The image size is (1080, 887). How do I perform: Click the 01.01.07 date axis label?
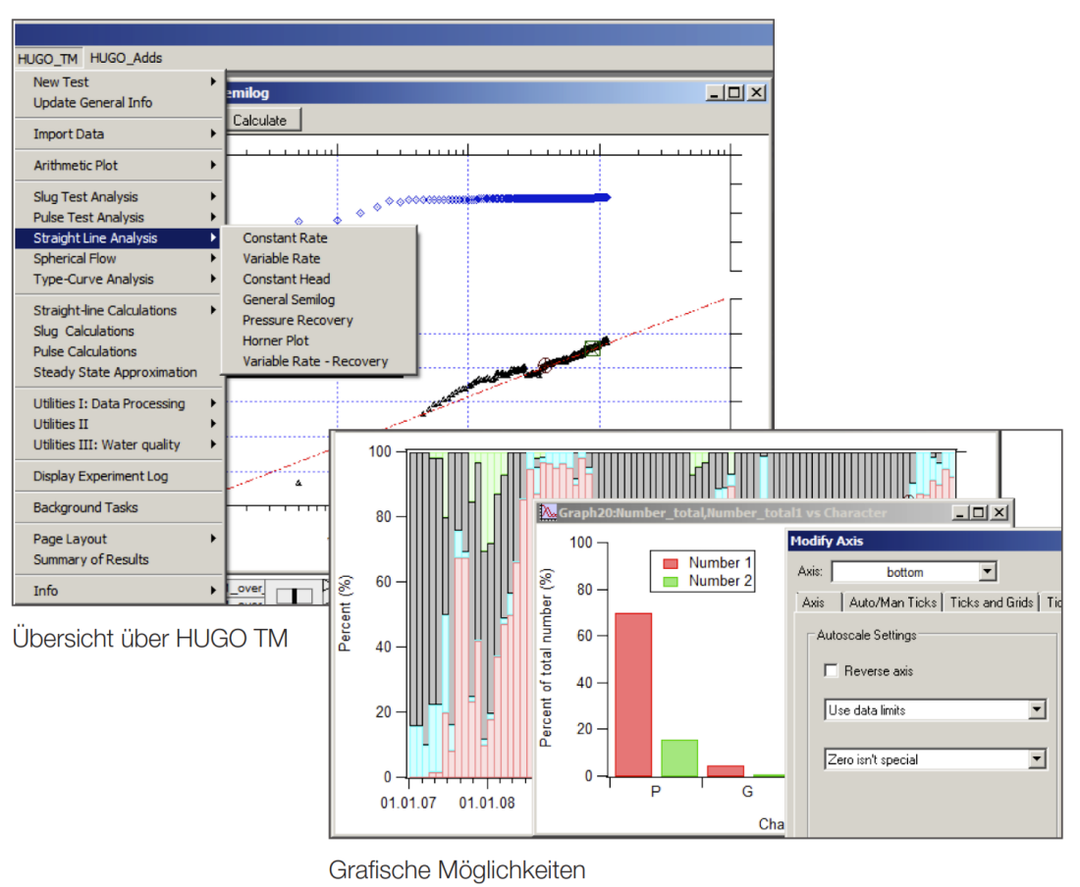pyautogui.click(x=408, y=803)
